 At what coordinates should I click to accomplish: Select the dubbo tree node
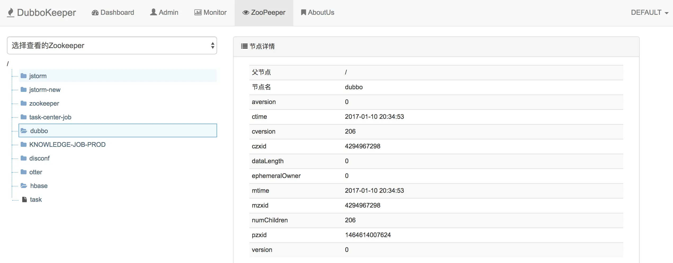[x=118, y=130]
